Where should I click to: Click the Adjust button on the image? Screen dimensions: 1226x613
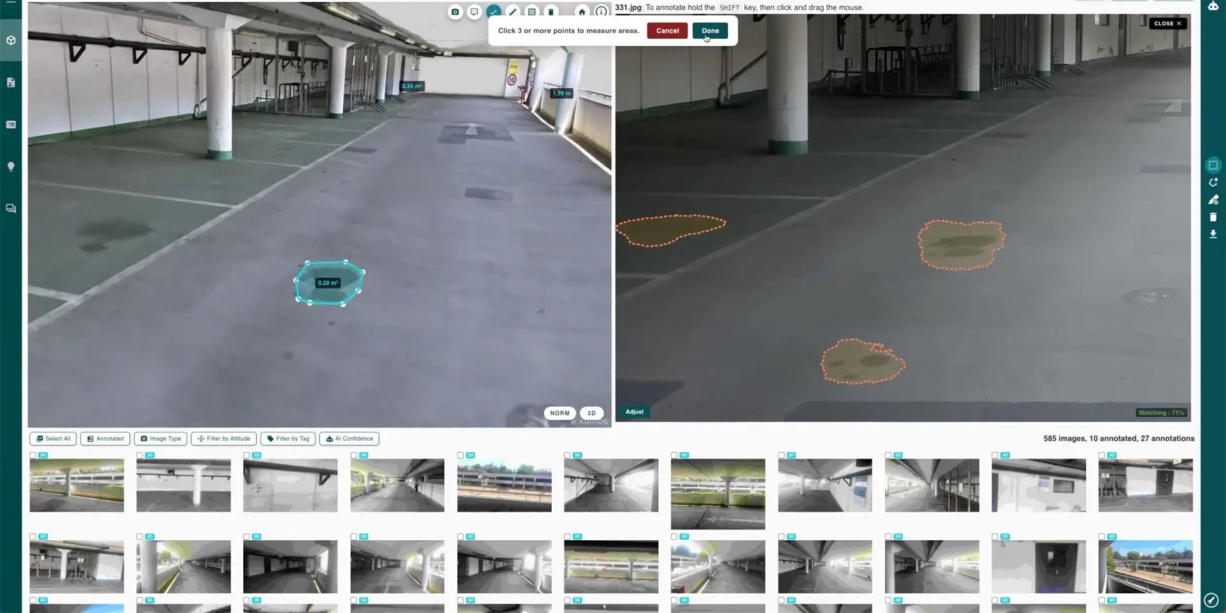[634, 412]
